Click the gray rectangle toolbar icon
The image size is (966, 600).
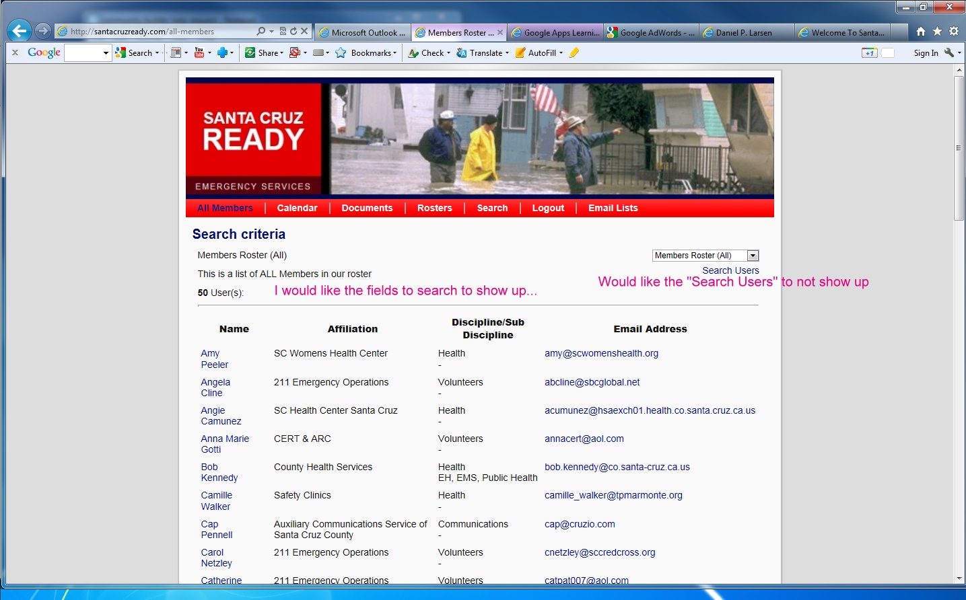318,52
